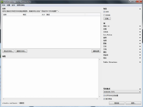Click the 清除全部 button
The width and height of the screenshot is (143, 107).
pos(96,51)
